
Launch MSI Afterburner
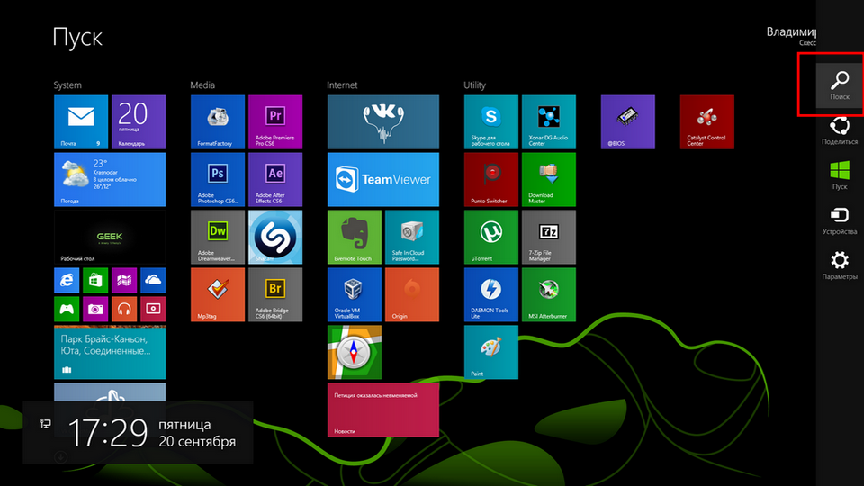(548, 294)
